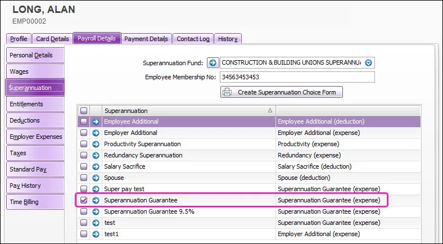Untick the Superannuation Guarantee checkbox
Image resolution: width=443 pixels, height=244 pixels.
coord(84,200)
